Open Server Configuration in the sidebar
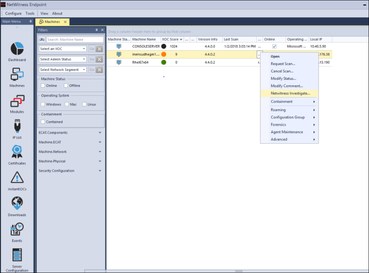 pyautogui.click(x=17, y=255)
